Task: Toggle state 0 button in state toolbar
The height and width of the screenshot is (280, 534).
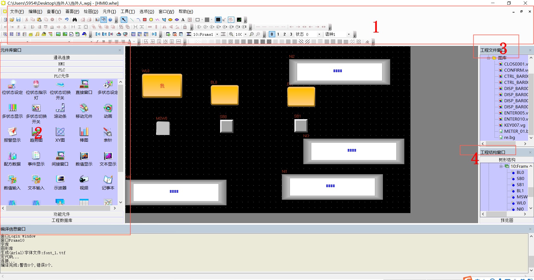Action: (x=272, y=34)
